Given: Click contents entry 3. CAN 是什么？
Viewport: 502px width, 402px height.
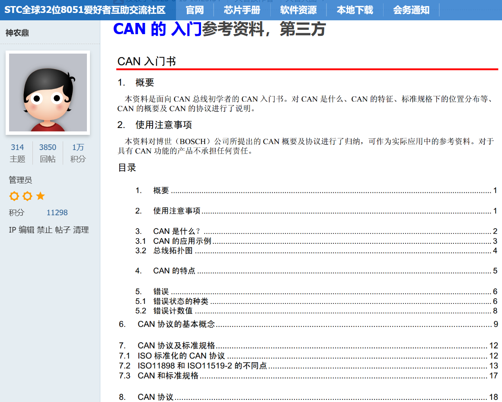Looking at the screenshot, I should point(316,231).
